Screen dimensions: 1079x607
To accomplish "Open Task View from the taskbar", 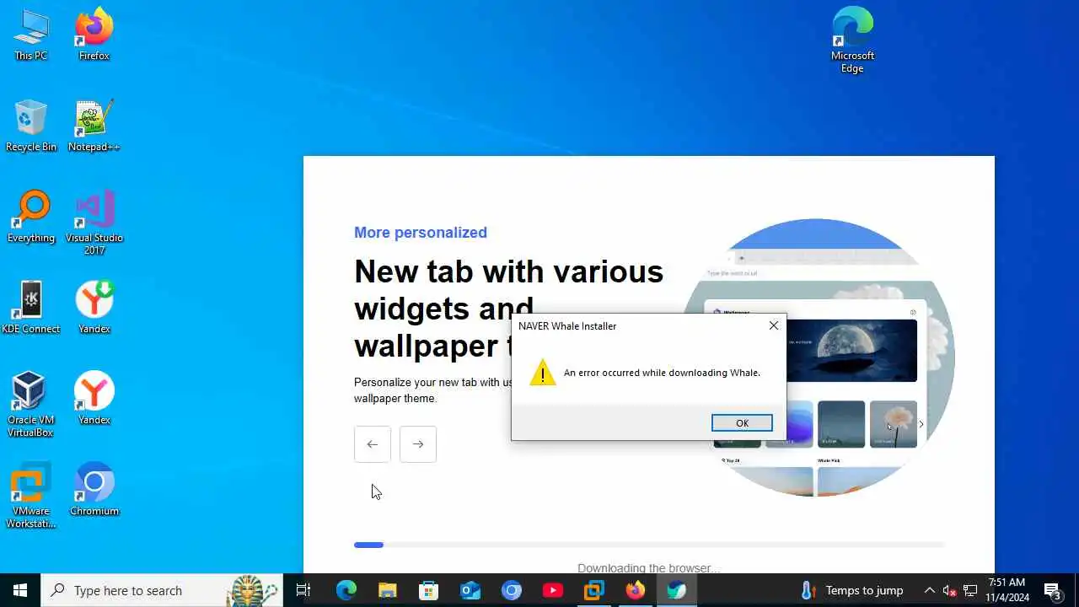I will [x=303, y=590].
